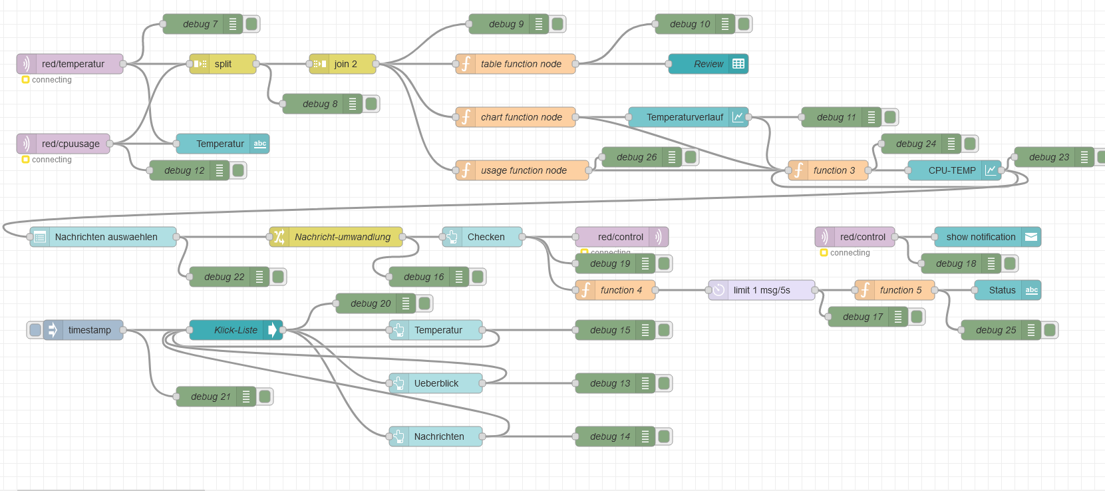Toggle the debug 16 node output button
Image resolution: width=1105 pixels, height=491 pixels.
point(478,277)
